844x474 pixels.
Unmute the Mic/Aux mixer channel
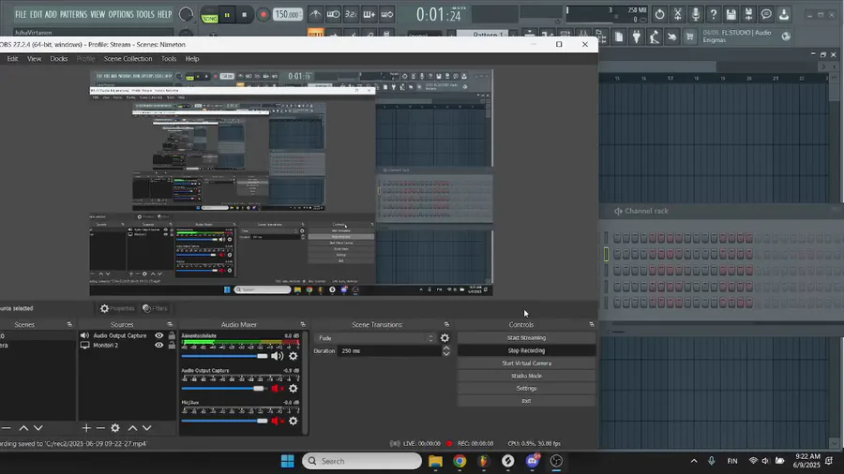coord(278,421)
